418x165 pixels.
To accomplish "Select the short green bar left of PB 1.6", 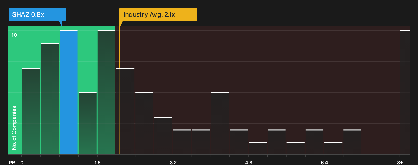I will coord(87,124).
